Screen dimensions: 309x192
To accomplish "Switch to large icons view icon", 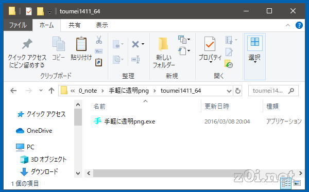I will 297,183.
